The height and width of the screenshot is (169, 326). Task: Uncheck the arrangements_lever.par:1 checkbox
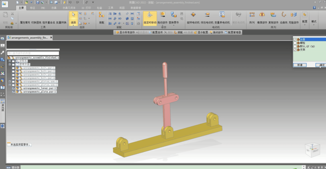click(x=13, y=88)
